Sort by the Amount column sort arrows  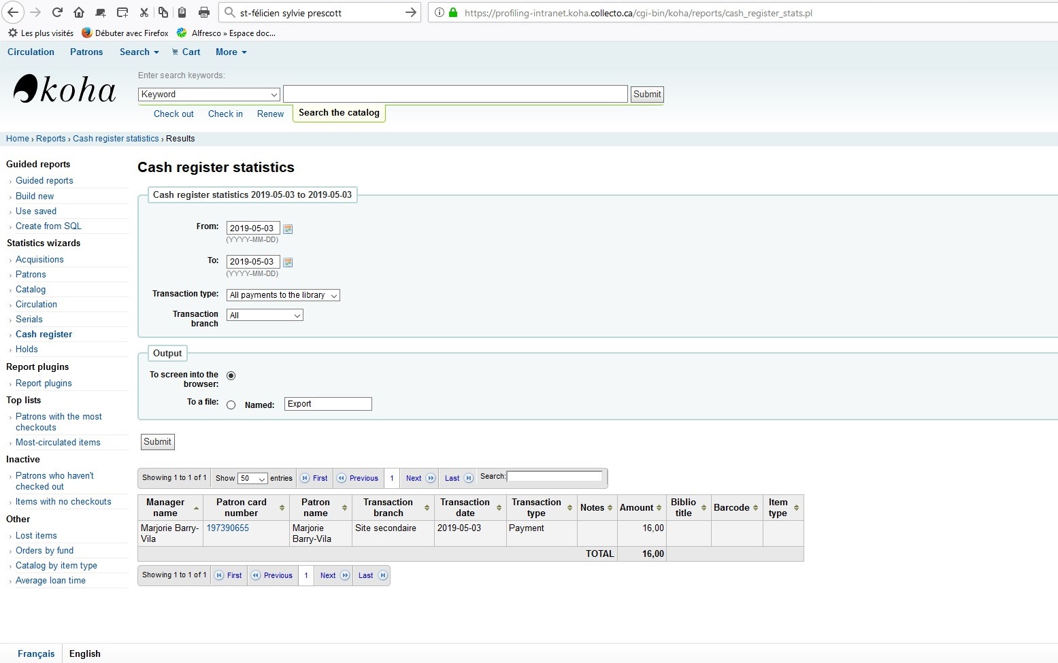click(x=659, y=508)
